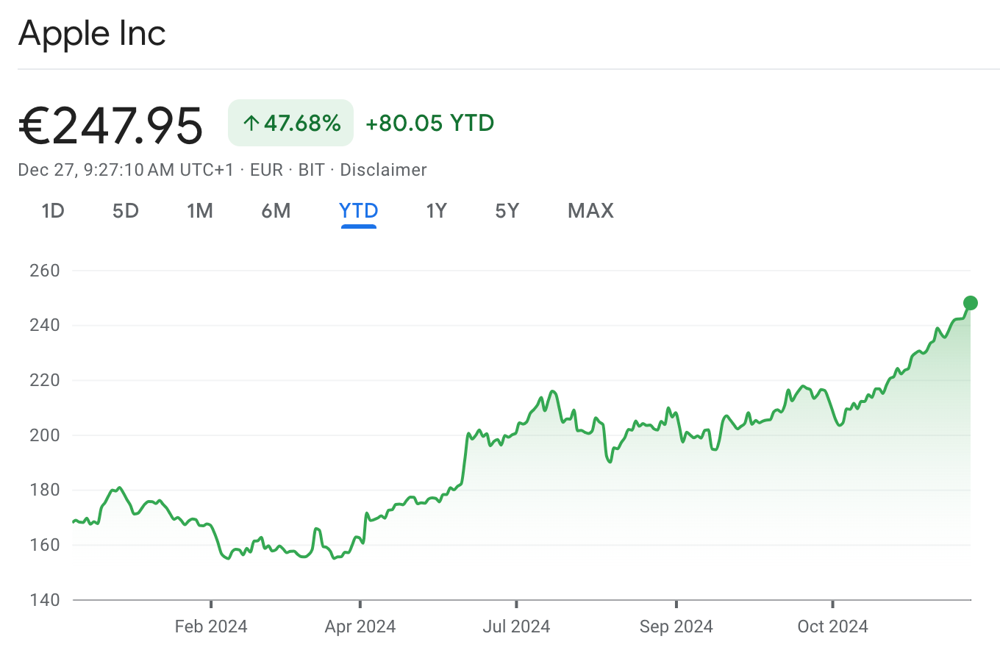Click the Oct 2024 axis label

tap(833, 627)
